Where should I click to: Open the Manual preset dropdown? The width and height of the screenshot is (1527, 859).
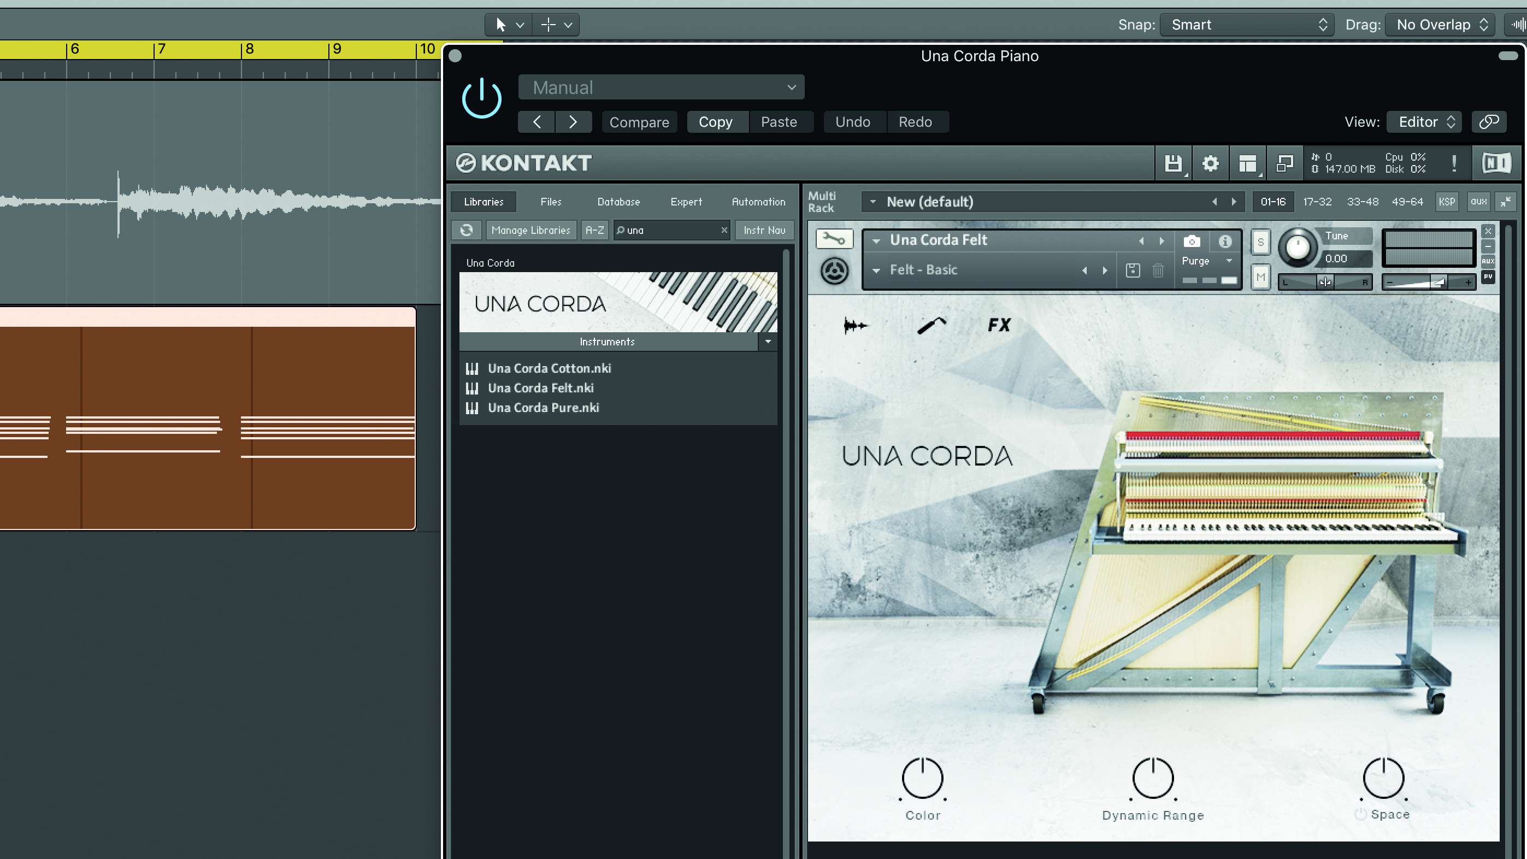(661, 87)
